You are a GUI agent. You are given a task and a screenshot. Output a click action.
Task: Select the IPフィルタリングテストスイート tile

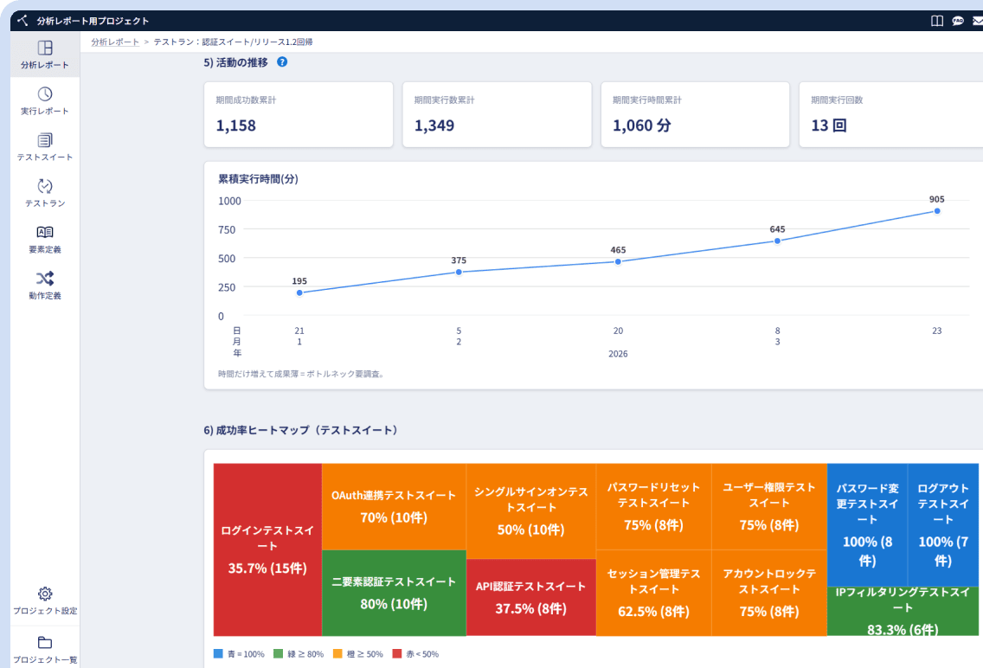point(903,612)
